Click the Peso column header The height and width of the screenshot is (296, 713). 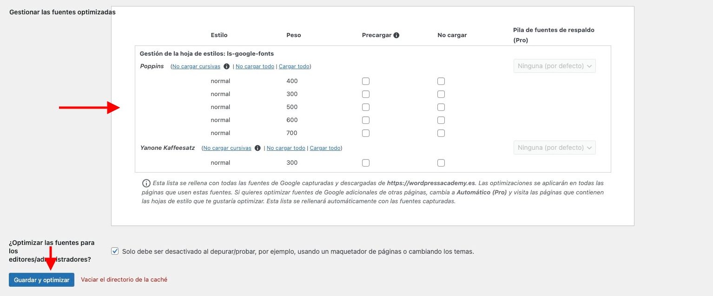[294, 35]
